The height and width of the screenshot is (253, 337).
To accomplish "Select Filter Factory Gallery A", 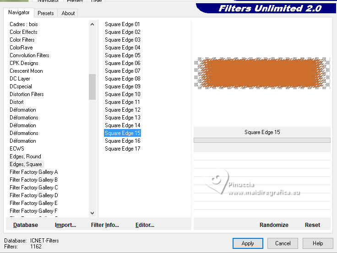I will pos(34,172).
